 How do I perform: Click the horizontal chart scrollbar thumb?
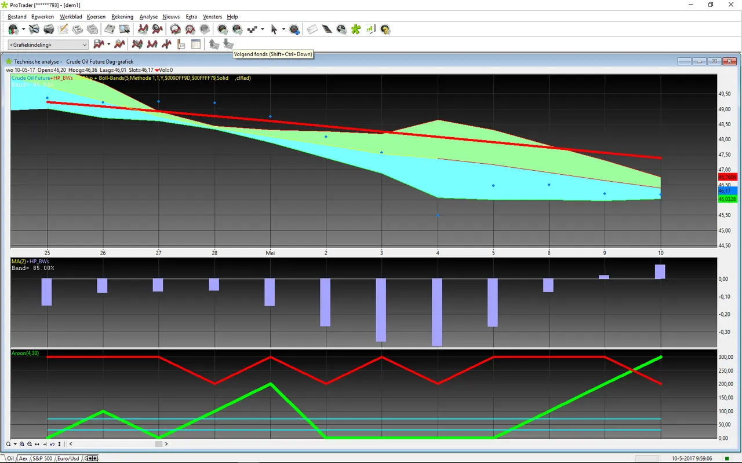[159, 444]
